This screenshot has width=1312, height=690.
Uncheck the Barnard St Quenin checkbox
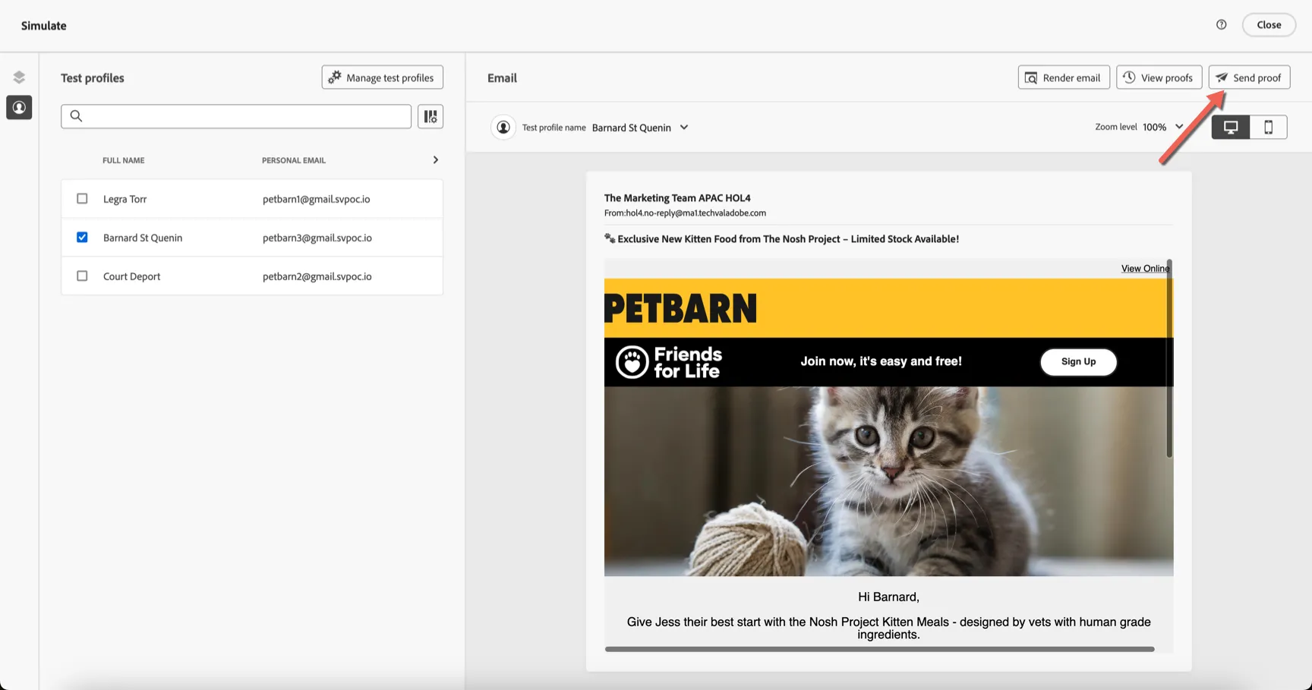[x=82, y=238]
